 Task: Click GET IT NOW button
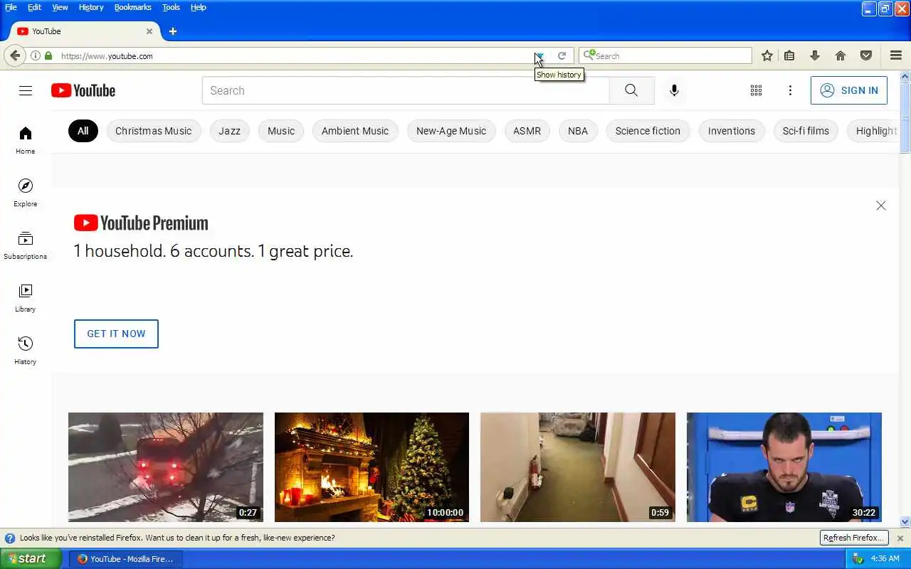[x=116, y=334]
